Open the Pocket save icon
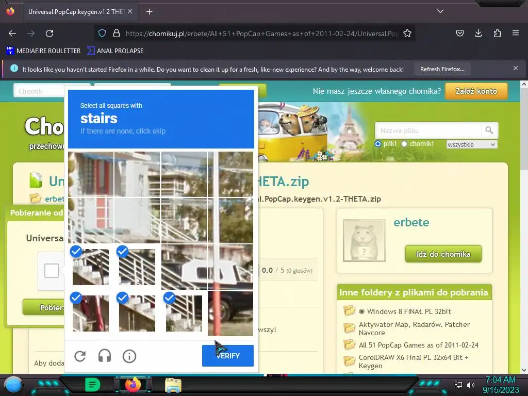The height and width of the screenshot is (396, 528). point(459,33)
